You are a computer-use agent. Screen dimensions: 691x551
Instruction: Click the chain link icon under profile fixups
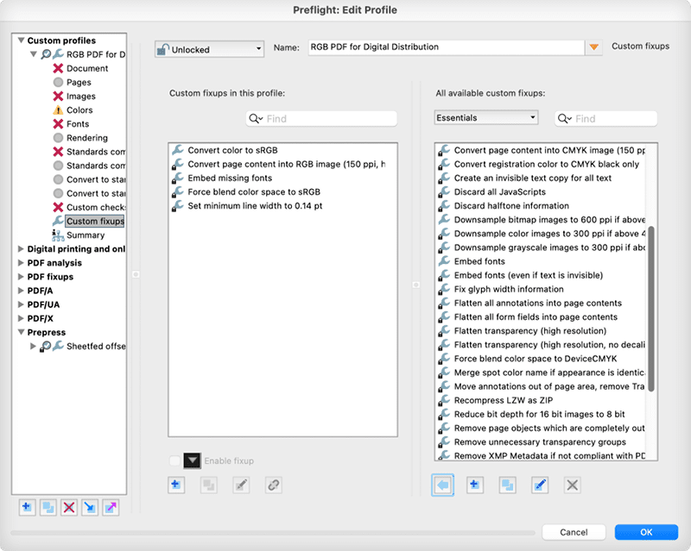click(x=274, y=485)
